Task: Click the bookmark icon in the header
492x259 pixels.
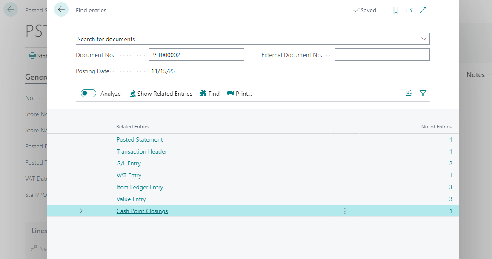Action: (396, 10)
